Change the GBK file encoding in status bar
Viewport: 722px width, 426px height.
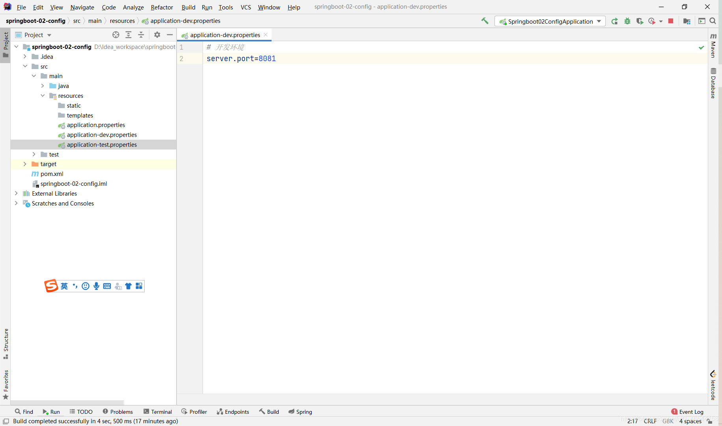coord(668,421)
